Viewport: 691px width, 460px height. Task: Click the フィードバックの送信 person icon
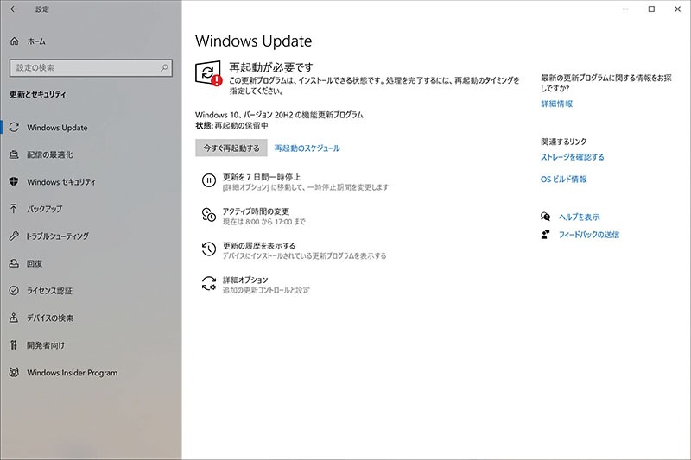[546, 235]
